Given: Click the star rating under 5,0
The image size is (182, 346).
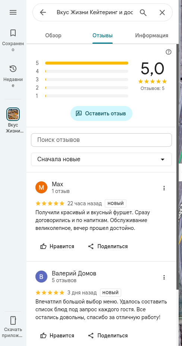Looking at the screenshot, I should (153, 81).
